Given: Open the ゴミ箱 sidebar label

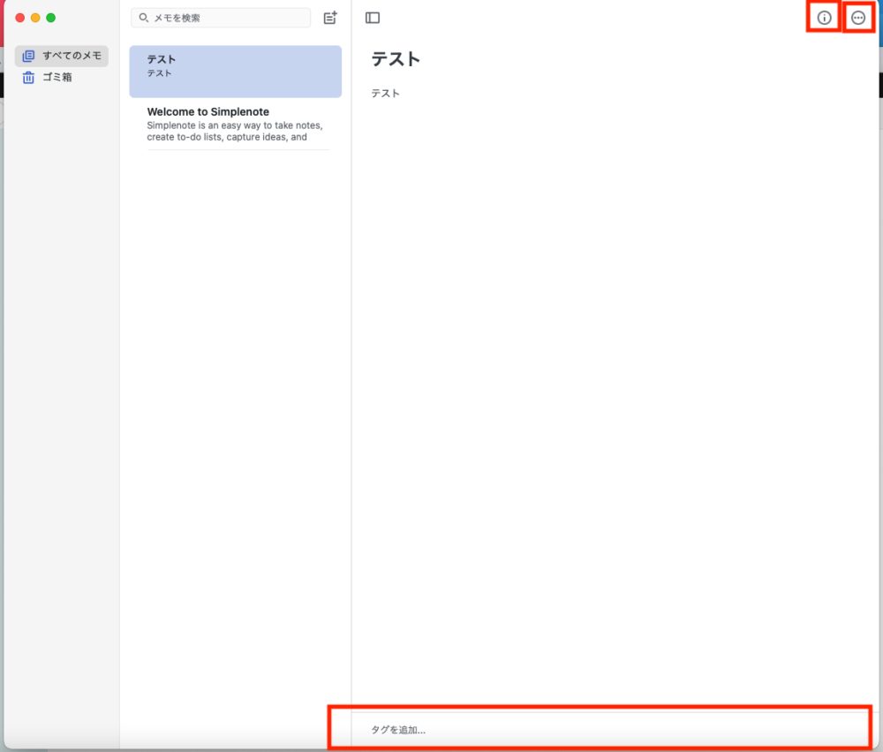Looking at the screenshot, I should (x=57, y=78).
